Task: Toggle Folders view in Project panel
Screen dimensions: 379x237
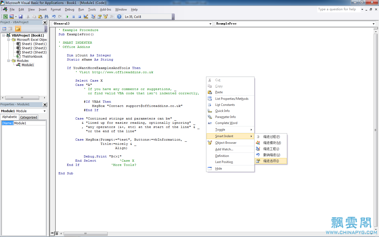Action: pyautogui.click(x=18, y=29)
